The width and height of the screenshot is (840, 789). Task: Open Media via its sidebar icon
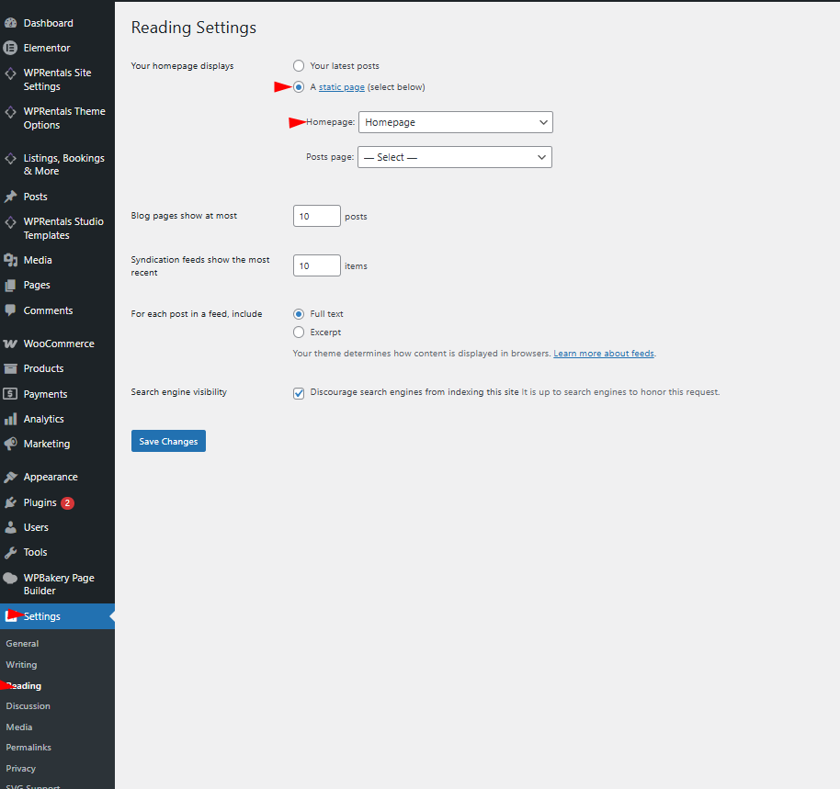pos(10,260)
